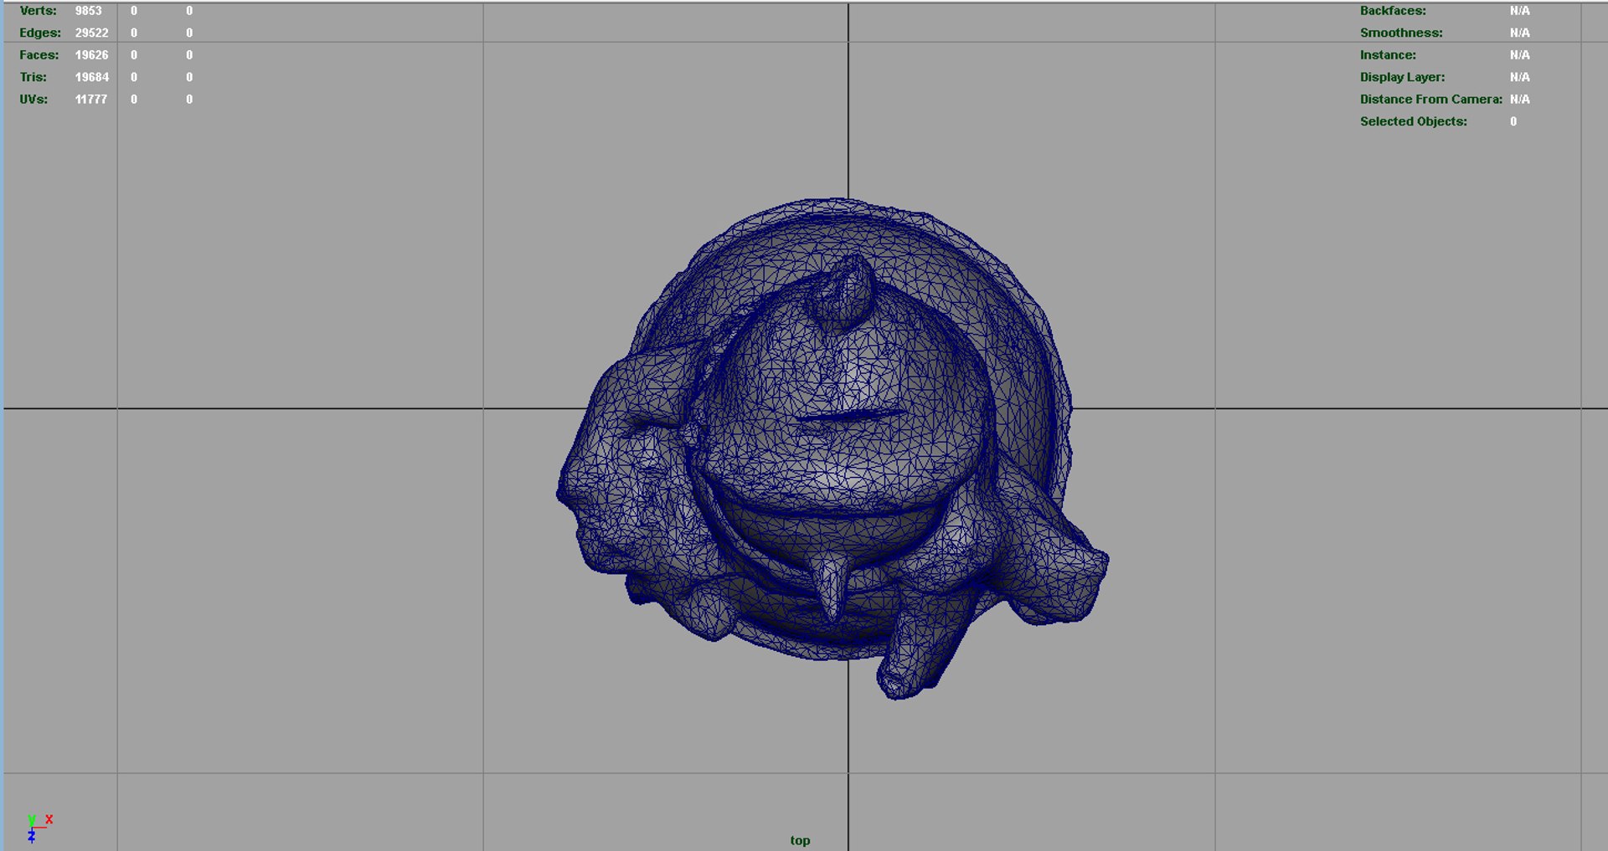This screenshot has height=851, width=1608.
Task: Click the Verts count label
Action: click(38, 11)
